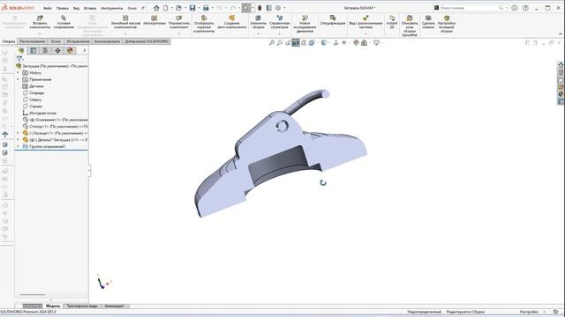565x317 pixels.
Task: Open Large Assembly Settings (Настройки большой сборки)
Action: coord(447,24)
